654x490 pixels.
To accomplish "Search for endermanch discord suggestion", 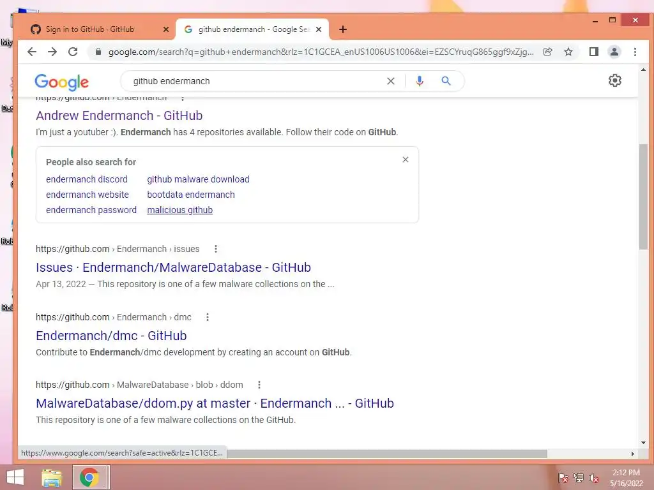I will (x=87, y=179).
